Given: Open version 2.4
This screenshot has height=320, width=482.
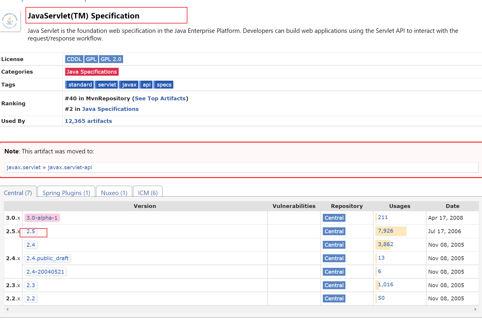Looking at the screenshot, I should pos(31,245).
